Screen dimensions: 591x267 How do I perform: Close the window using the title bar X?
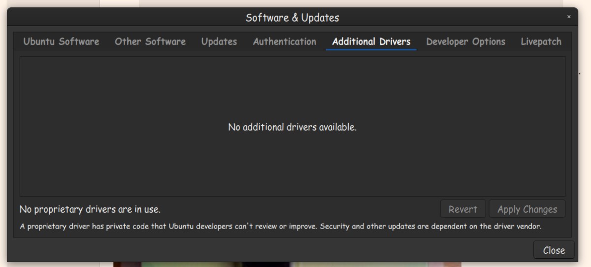tap(569, 17)
